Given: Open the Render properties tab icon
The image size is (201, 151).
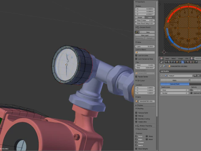Looking at the screenshot, I should coord(166,62).
